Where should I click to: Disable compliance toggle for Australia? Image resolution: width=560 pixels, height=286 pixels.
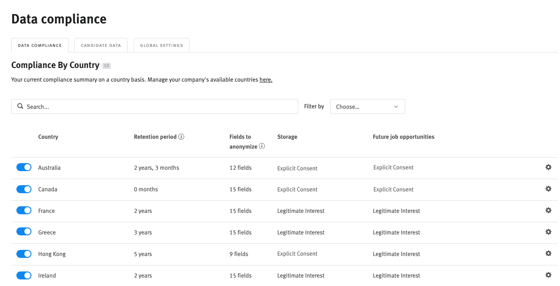coord(23,166)
